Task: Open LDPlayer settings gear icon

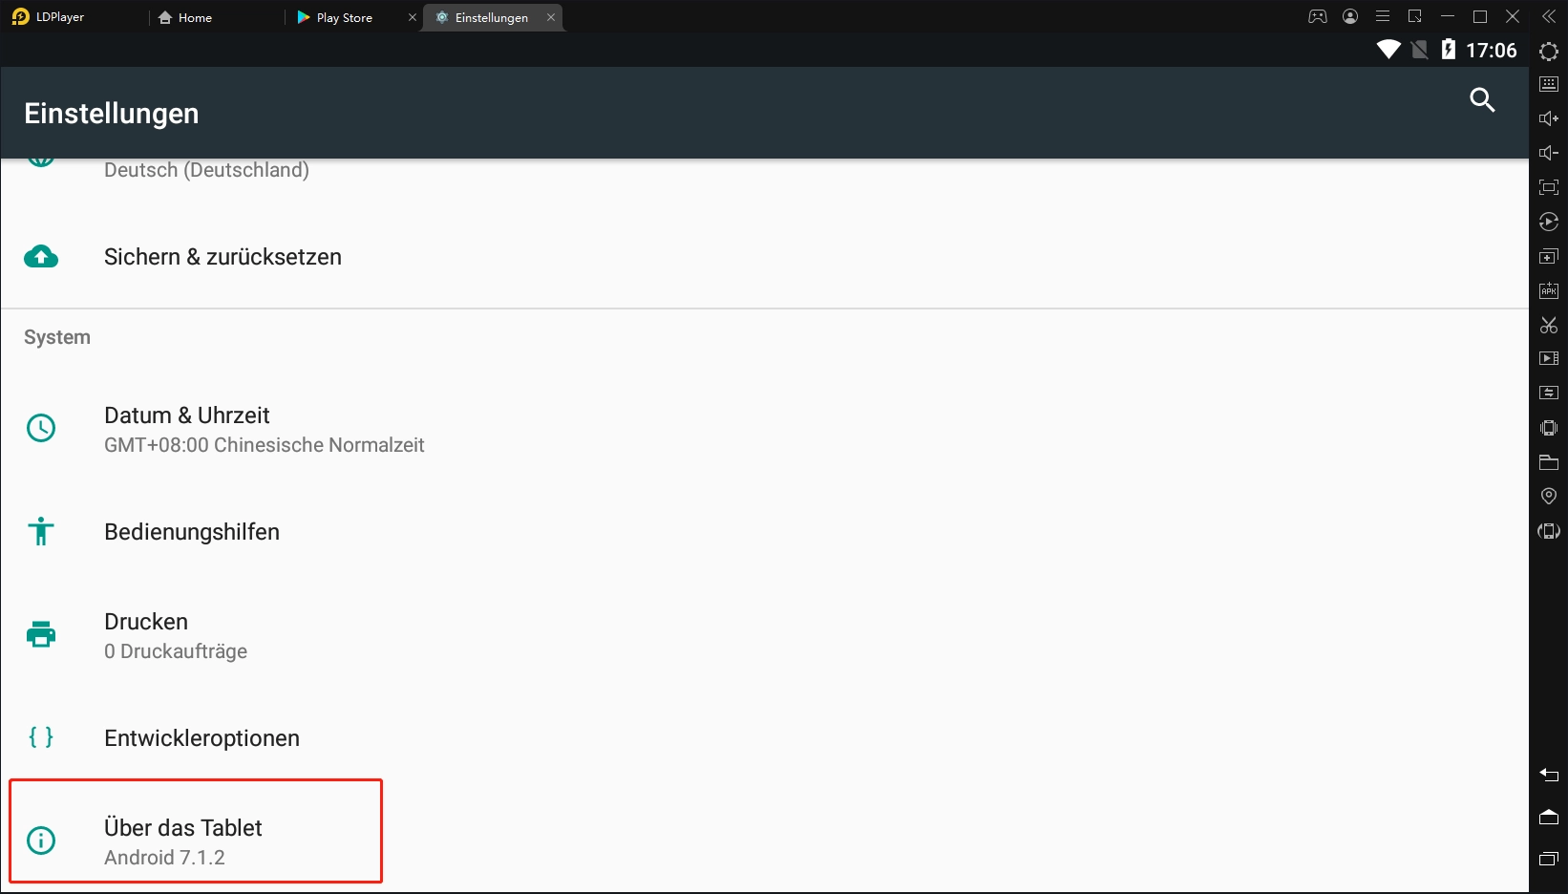Action: pyautogui.click(x=1549, y=52)
